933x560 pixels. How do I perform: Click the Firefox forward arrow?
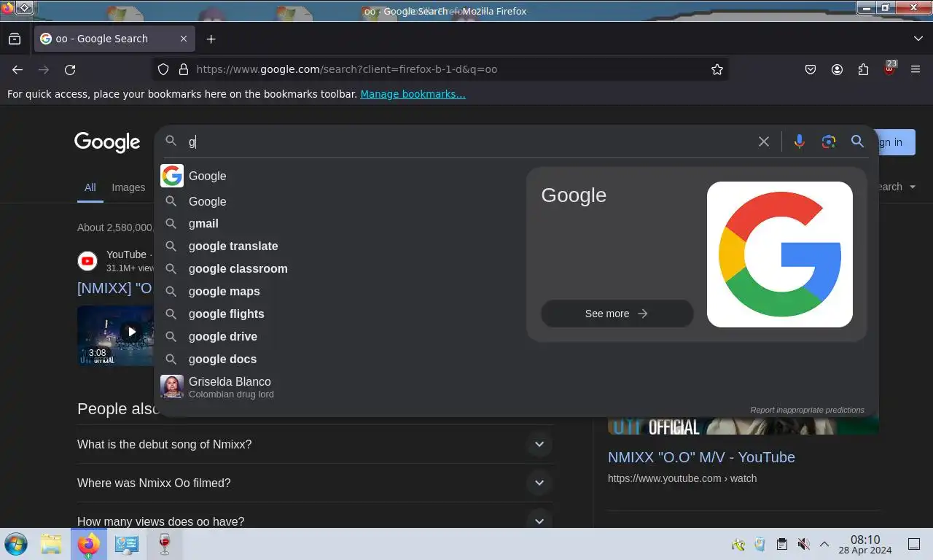(x=44, y=69)
